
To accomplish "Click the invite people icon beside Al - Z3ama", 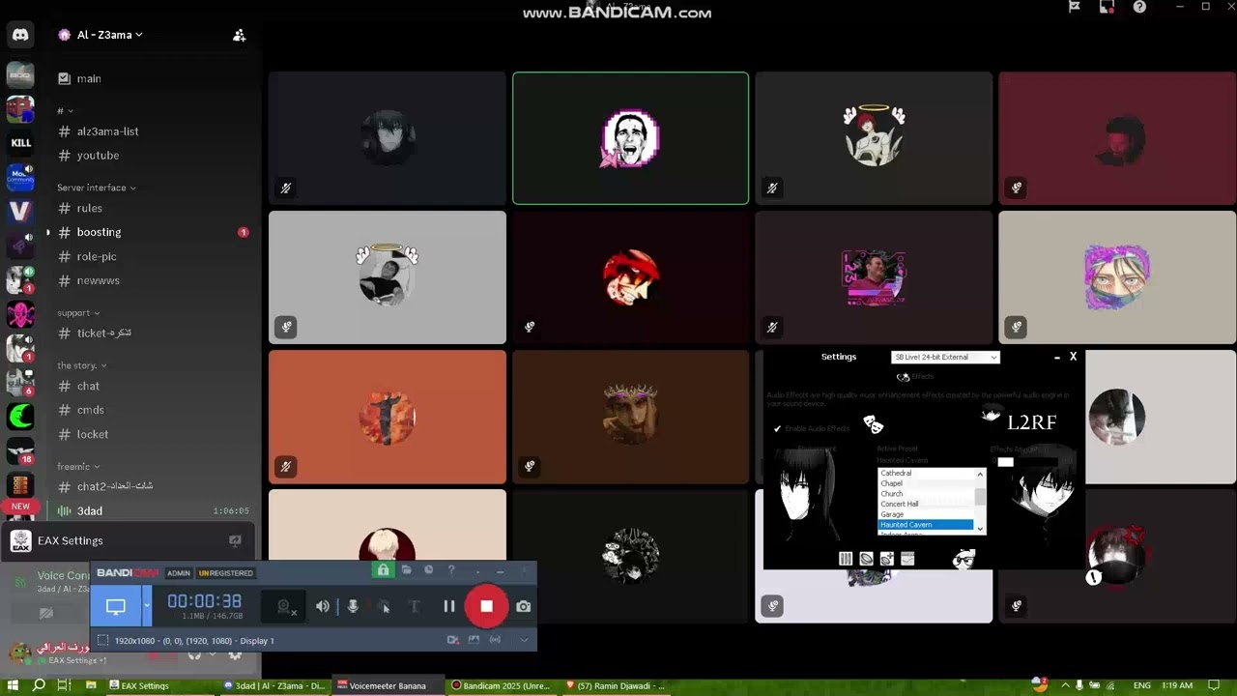I will point(239,35).
